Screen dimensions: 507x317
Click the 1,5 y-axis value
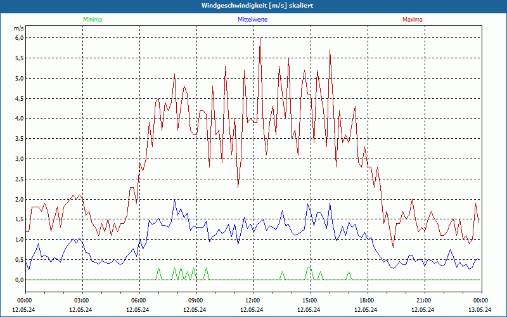click(20, 219)
